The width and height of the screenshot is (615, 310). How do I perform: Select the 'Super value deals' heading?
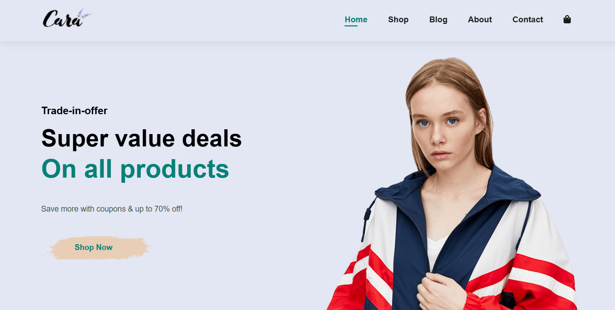pyautogui.click(x=141, y=139)
